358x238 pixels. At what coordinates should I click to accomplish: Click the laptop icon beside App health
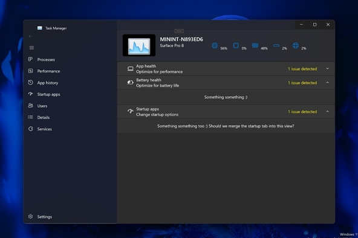point(131,69)
